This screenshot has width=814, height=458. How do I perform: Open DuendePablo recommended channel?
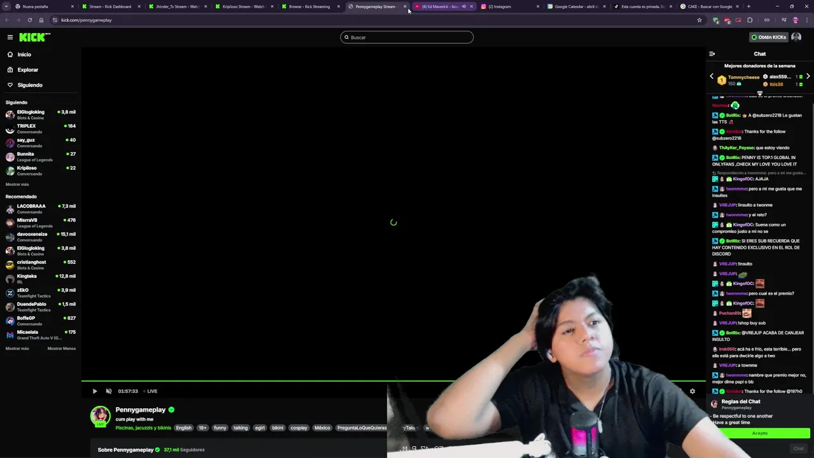point(41,307)
